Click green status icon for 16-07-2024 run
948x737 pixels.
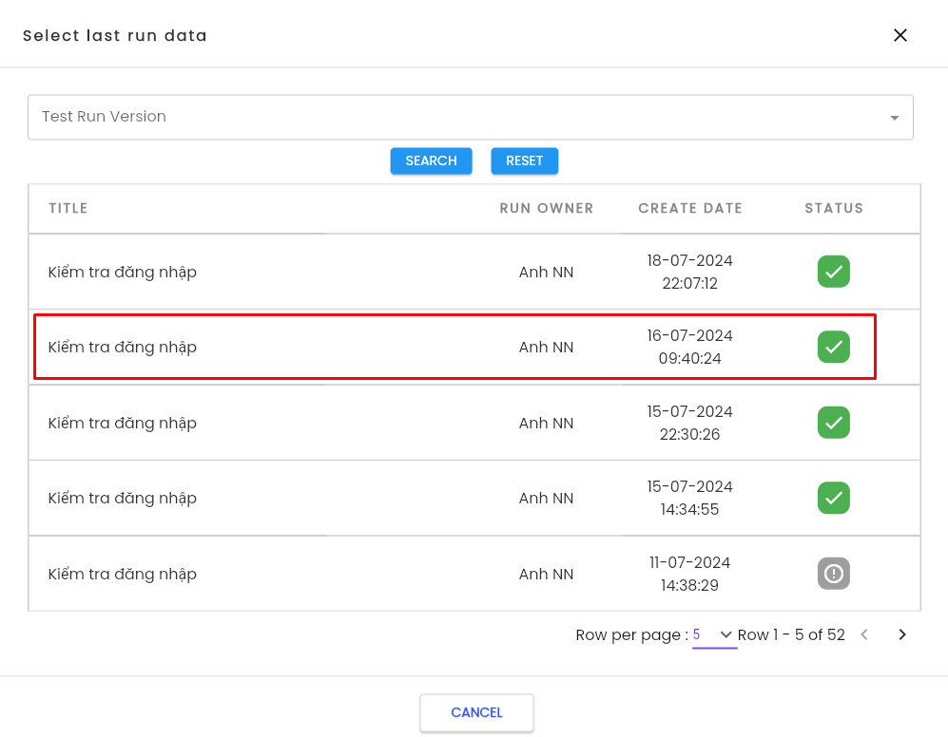tap(834, 347)
